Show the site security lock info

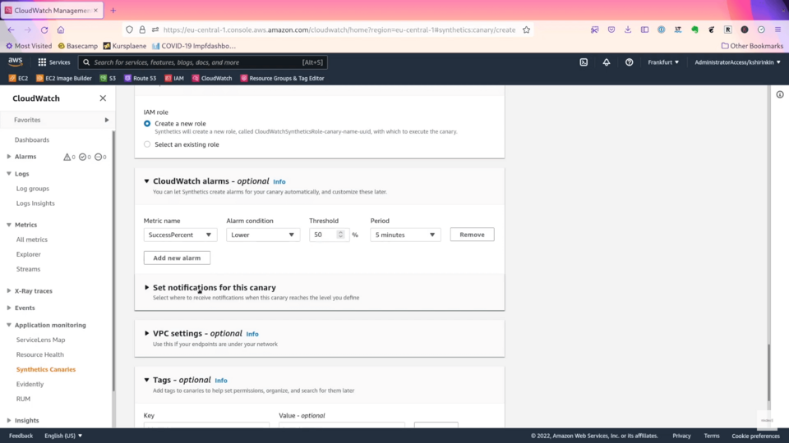(x=142, y=30)
